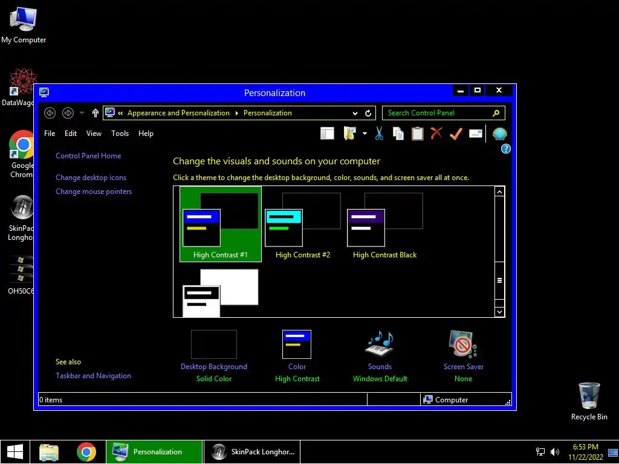Click the theme list scroll up arrow
The width and height of the screenshot is (619, 464).
click(499, 192)
